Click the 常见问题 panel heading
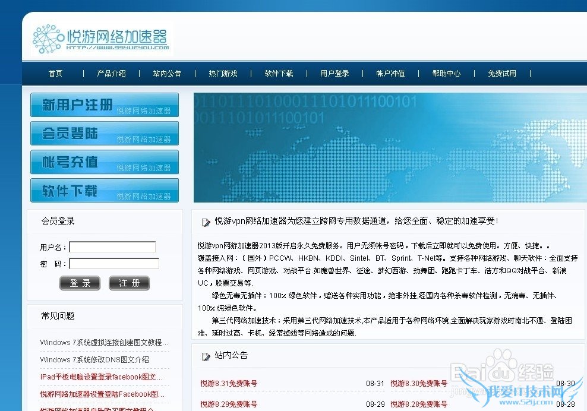This screenshot has width=587, height=411. pyautogui.click(x=58, y=316)
